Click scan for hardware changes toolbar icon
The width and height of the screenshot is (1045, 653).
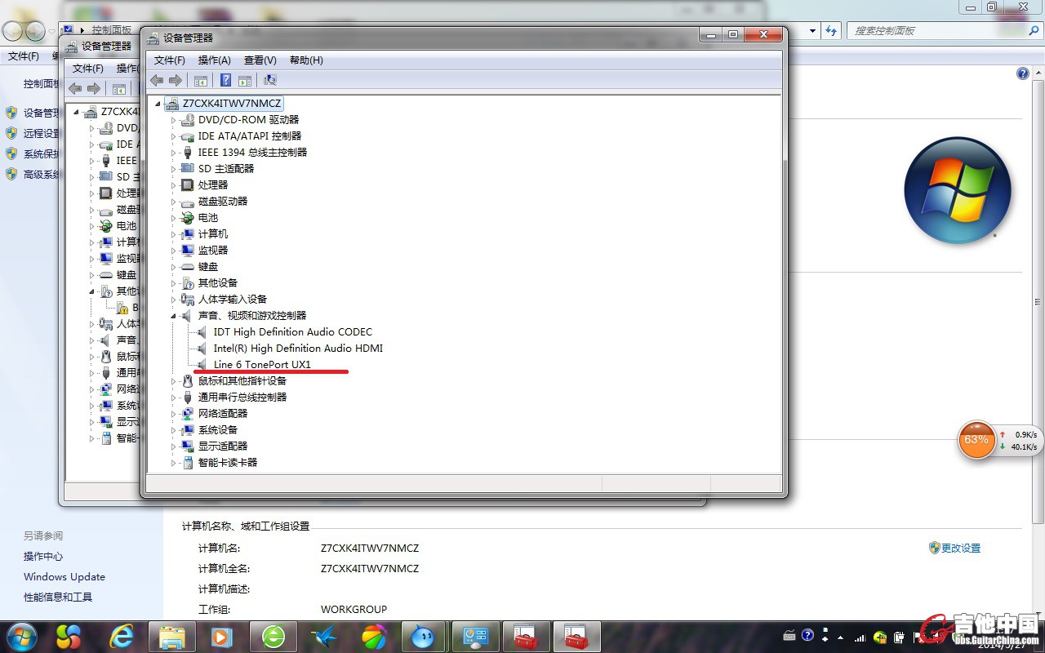coord(270,80)
